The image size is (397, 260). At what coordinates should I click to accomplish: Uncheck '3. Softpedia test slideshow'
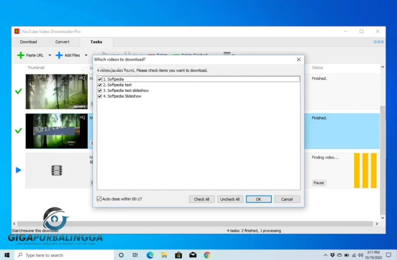pyautogui.click(x=100, y=90)
